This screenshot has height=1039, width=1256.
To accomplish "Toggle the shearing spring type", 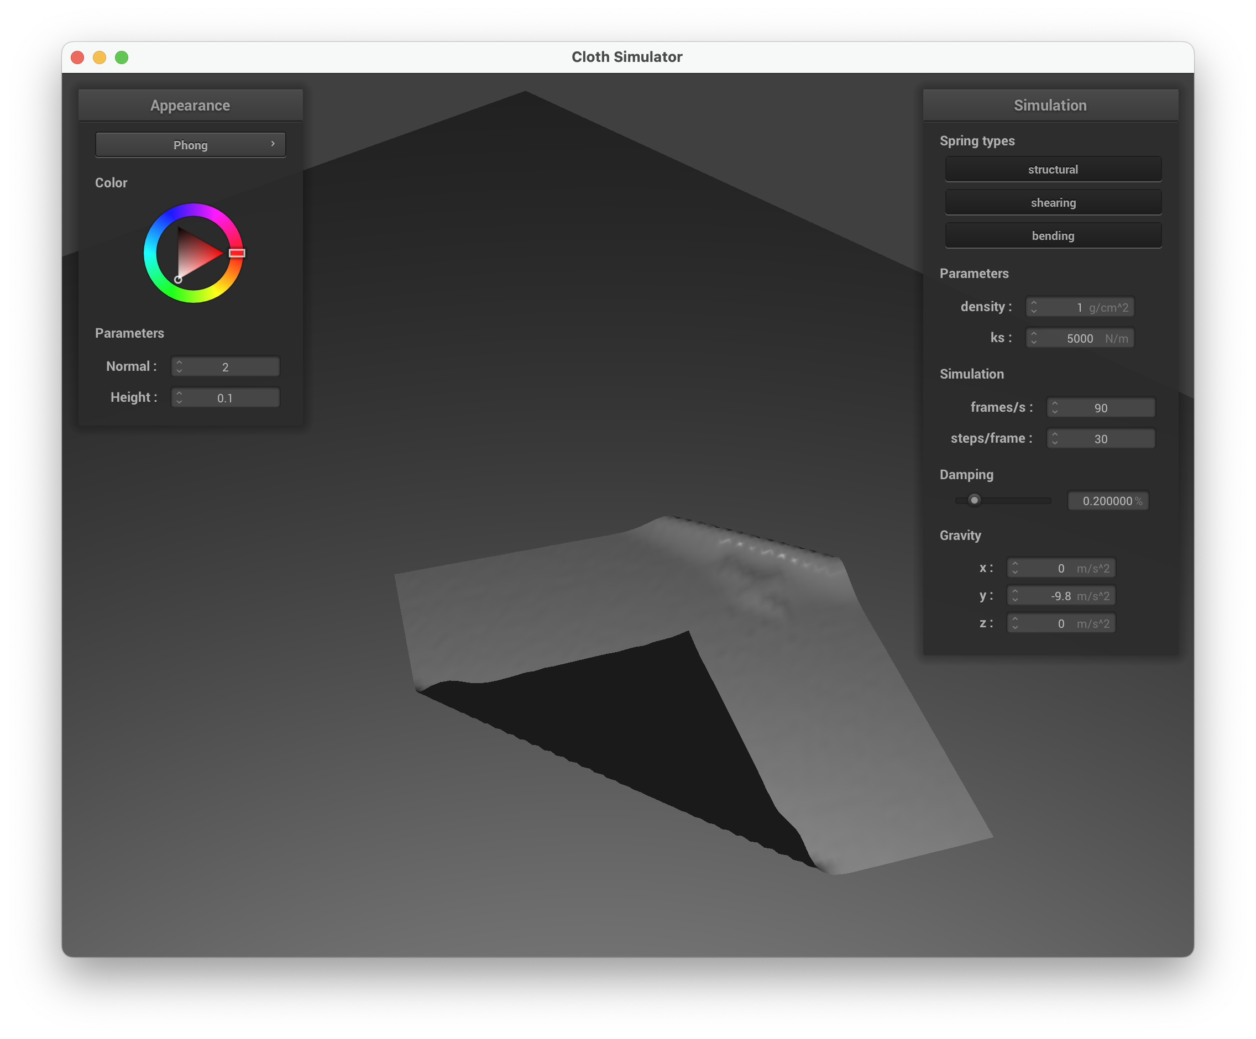I will [x=1053, y=203].
